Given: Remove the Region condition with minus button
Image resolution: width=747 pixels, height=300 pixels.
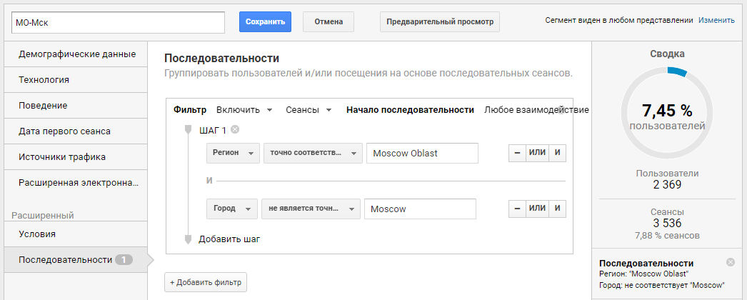Looking at the screenshot, I should [517, 154].
